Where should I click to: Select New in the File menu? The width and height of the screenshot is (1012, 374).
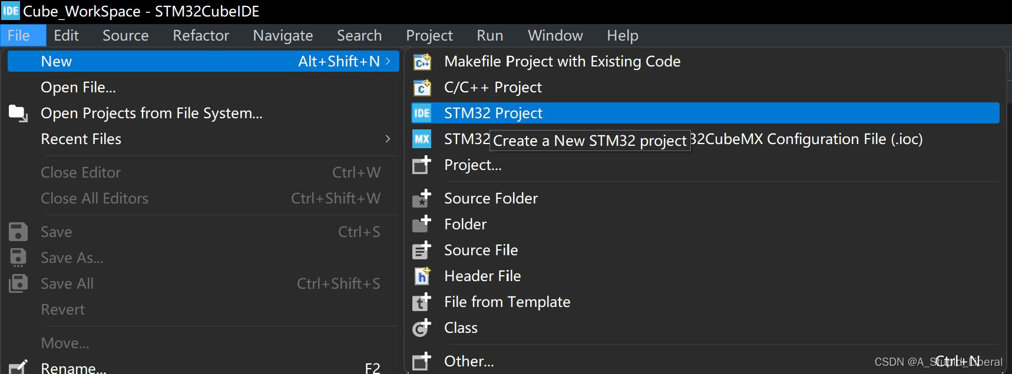coord(203,61)
